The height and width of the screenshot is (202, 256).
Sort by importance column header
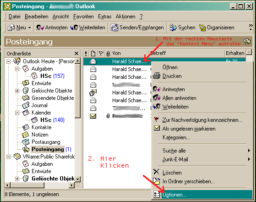(86, 54)
